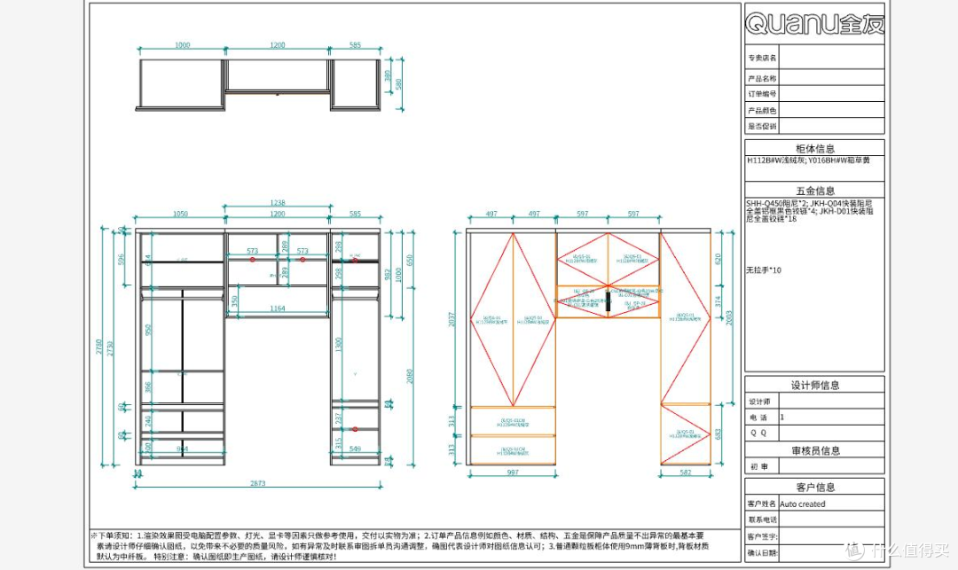The image size is (958, 570).
Task: Select the 确认日期 label cell
Action: tap(761, 552)
